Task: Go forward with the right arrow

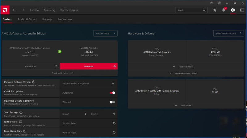Action: pos(23,10)
